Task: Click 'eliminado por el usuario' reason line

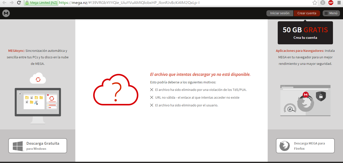Action: pos(187,105)
